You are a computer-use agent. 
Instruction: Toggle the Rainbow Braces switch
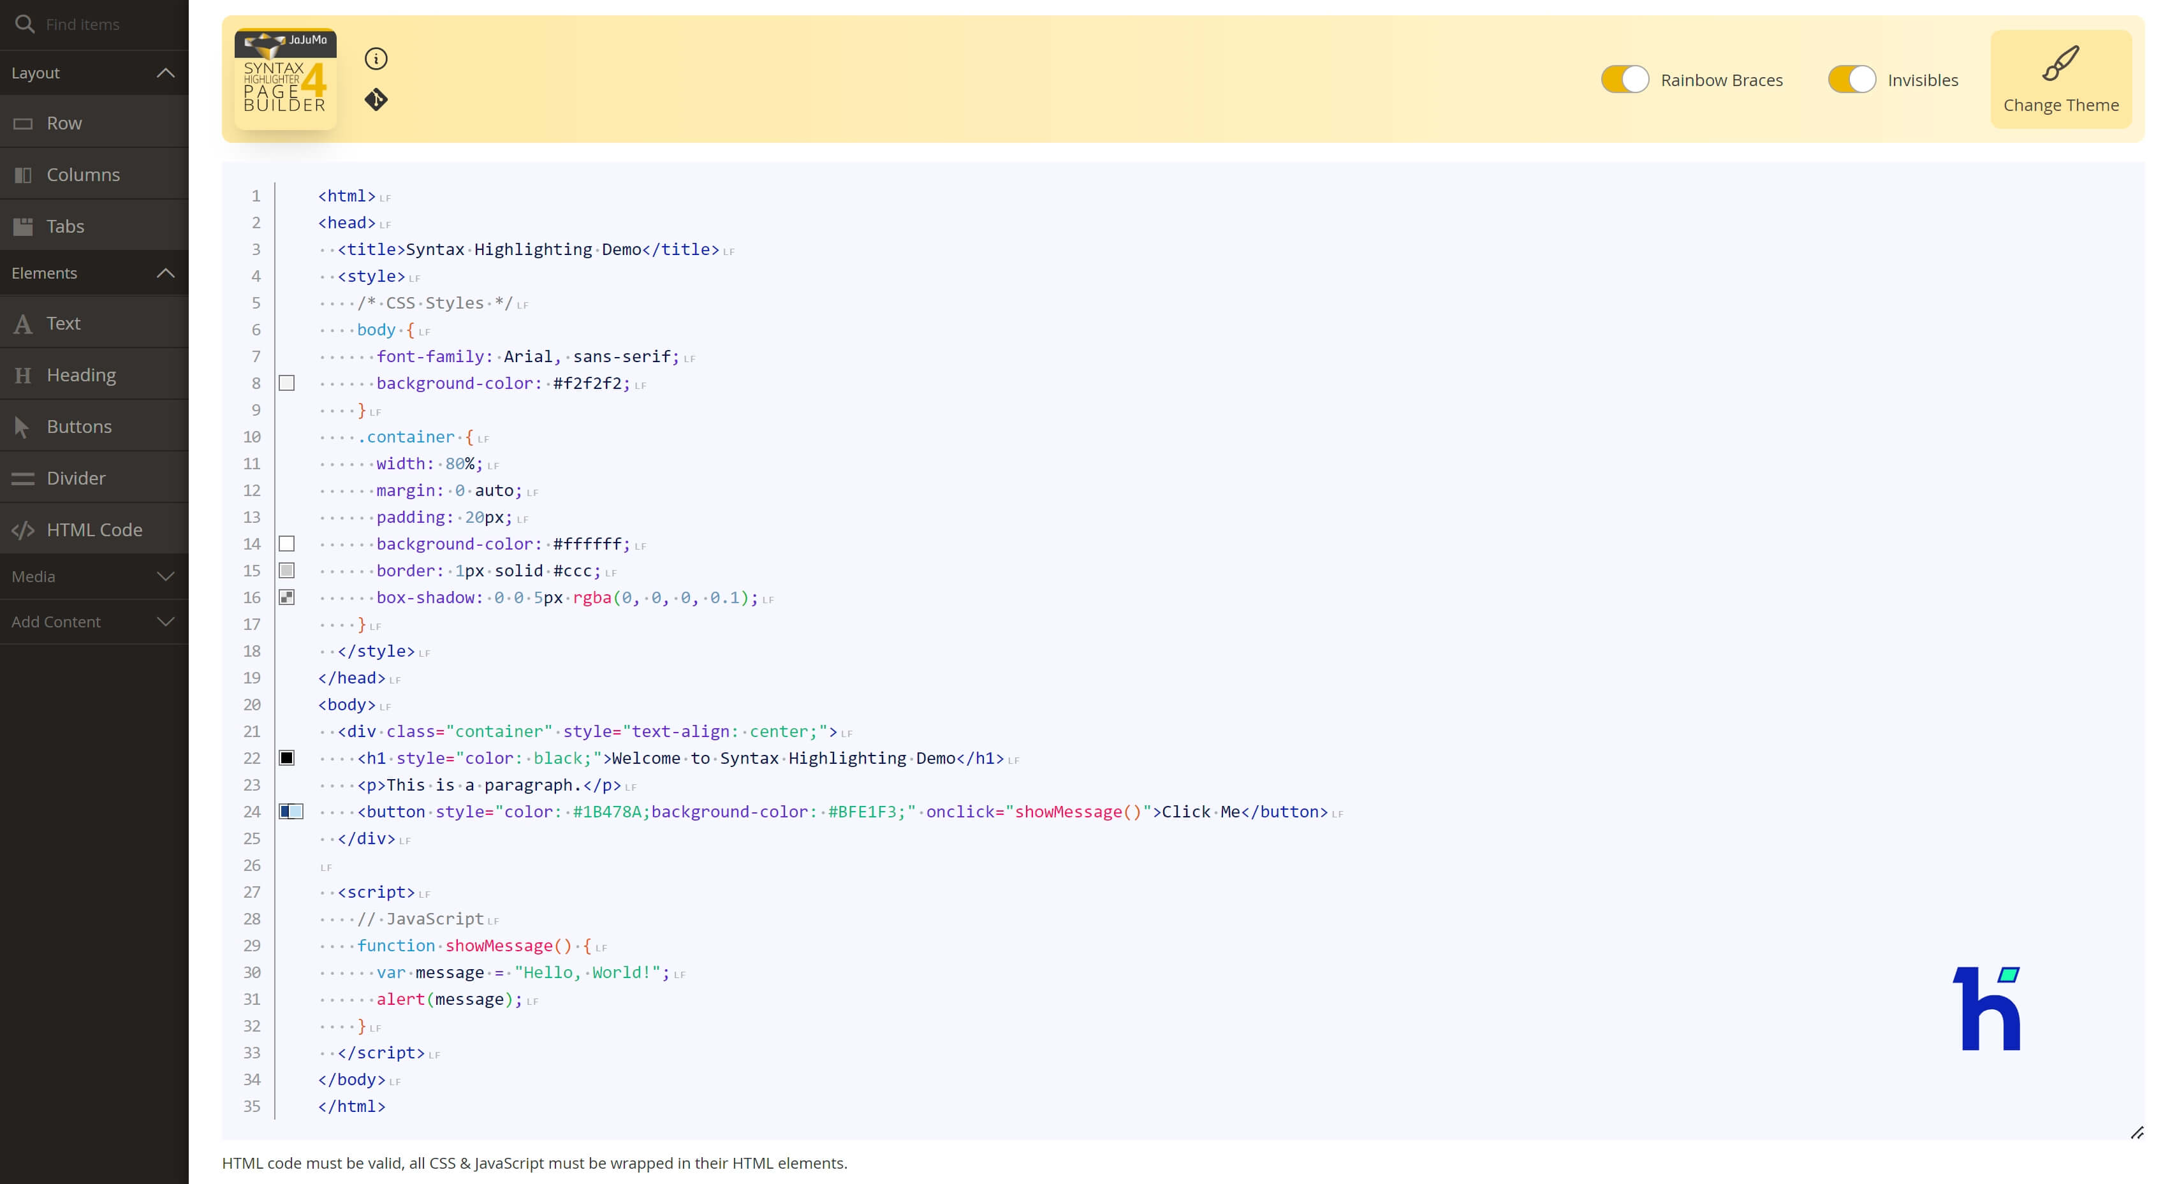click(1624, 80)
